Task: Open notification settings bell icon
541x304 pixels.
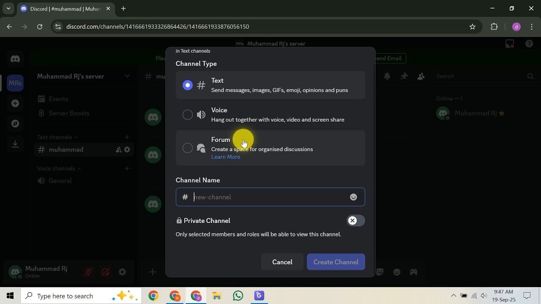Action: point(387,76)
